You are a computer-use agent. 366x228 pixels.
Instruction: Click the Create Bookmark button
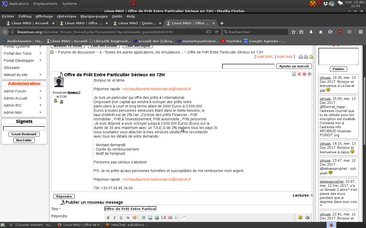[24, 134]
